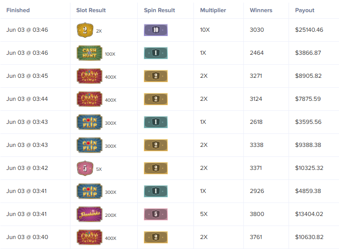Click the Coin Flip badge at 03:41
This screenshot has height=249, width=339.
click(89, 191)
